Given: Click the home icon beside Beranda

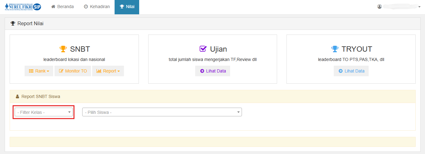Looking at the screenshot, I should coord(53,7).
